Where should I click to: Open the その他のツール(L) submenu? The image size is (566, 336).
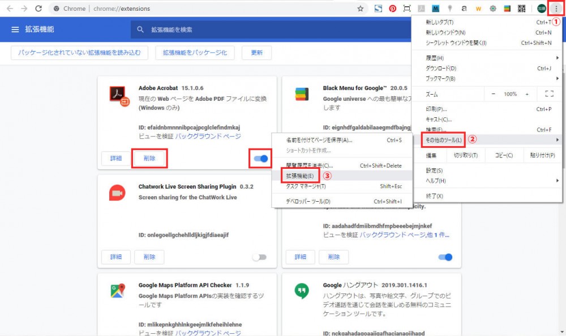pyautogui.click(x=487, y=140)
